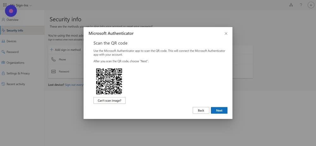
Task: Click the Security info page heading
Action: pos(65,19)
